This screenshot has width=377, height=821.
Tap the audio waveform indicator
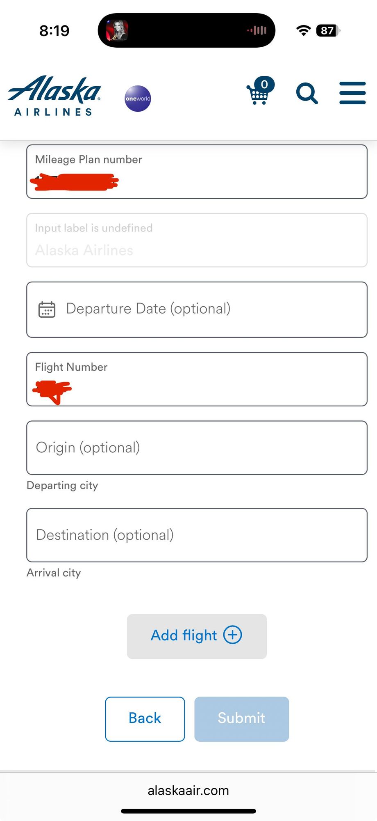coord(257,30)
